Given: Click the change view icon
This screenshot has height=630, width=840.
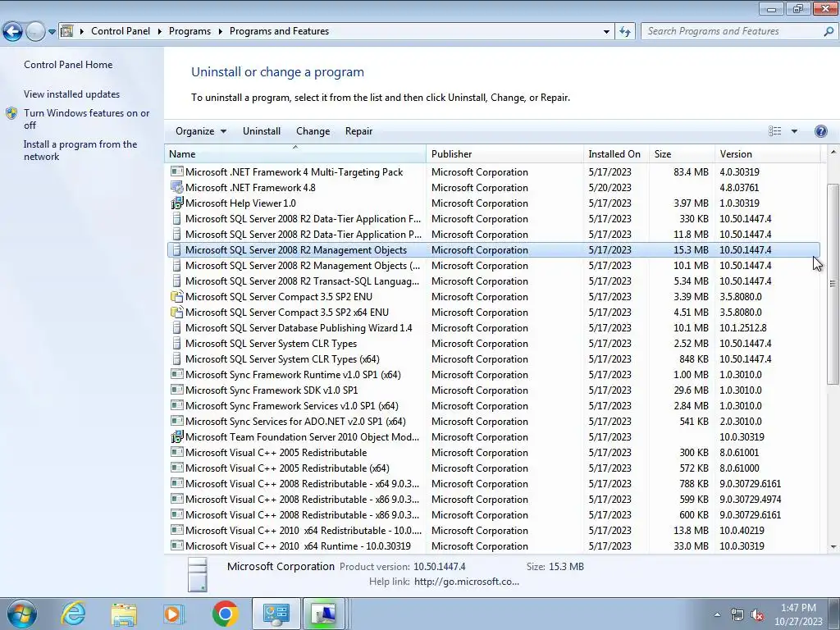Looking at the screenshot, I should pyautogui.click(x=774, y=131).
